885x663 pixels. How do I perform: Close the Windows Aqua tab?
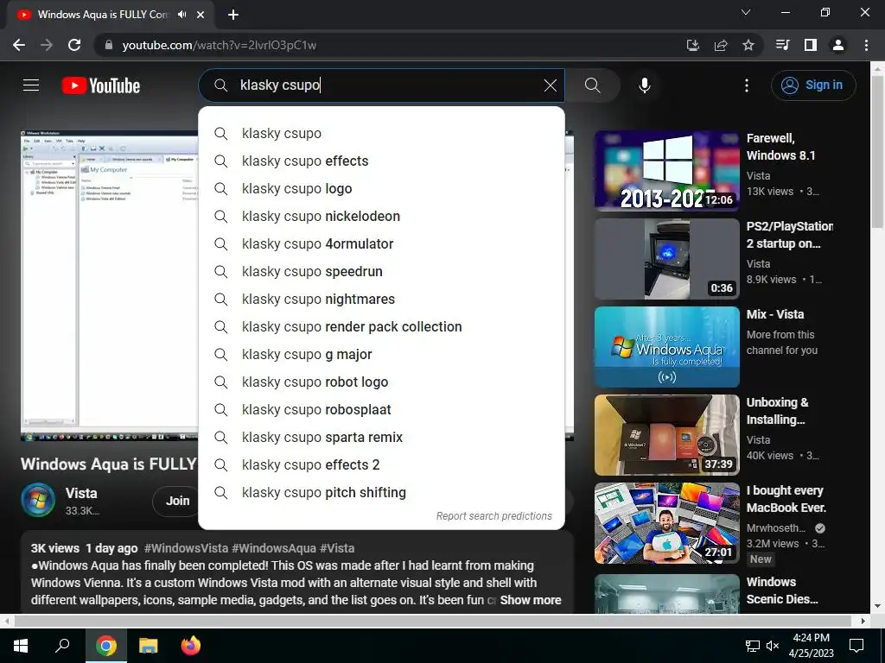(201, 15)
